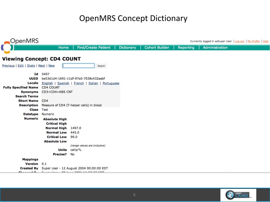Click the range values are inclusive note
This screenshot has height=202, width=270.
tap(88, 145)
